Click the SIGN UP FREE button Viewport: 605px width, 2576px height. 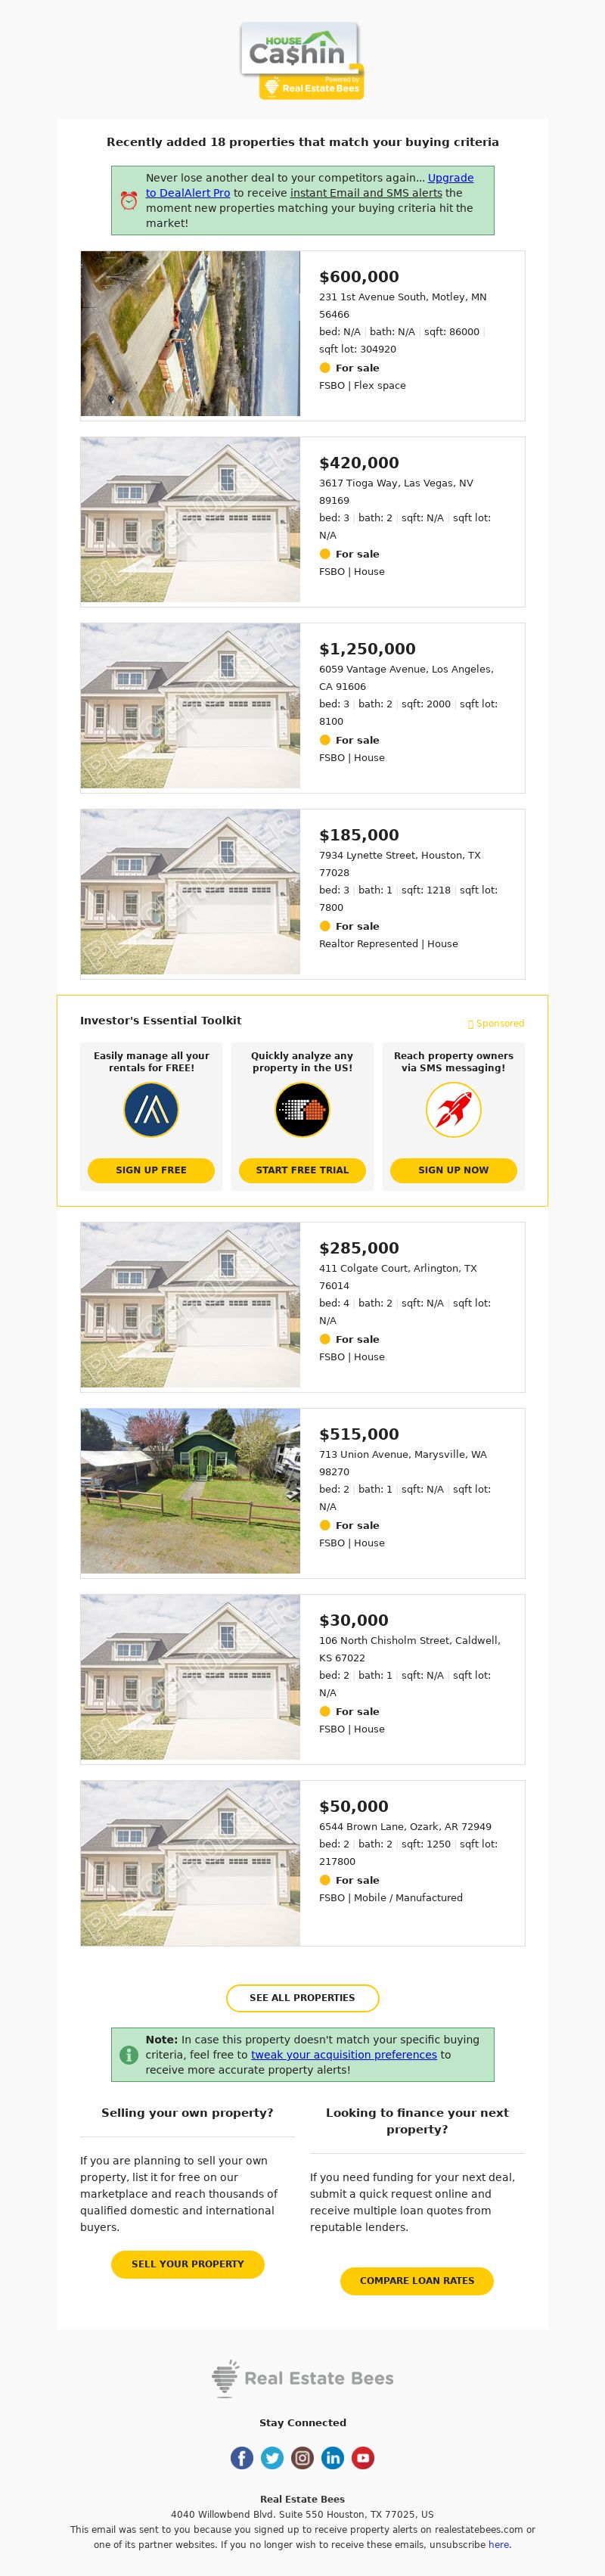click(151, 1170)
